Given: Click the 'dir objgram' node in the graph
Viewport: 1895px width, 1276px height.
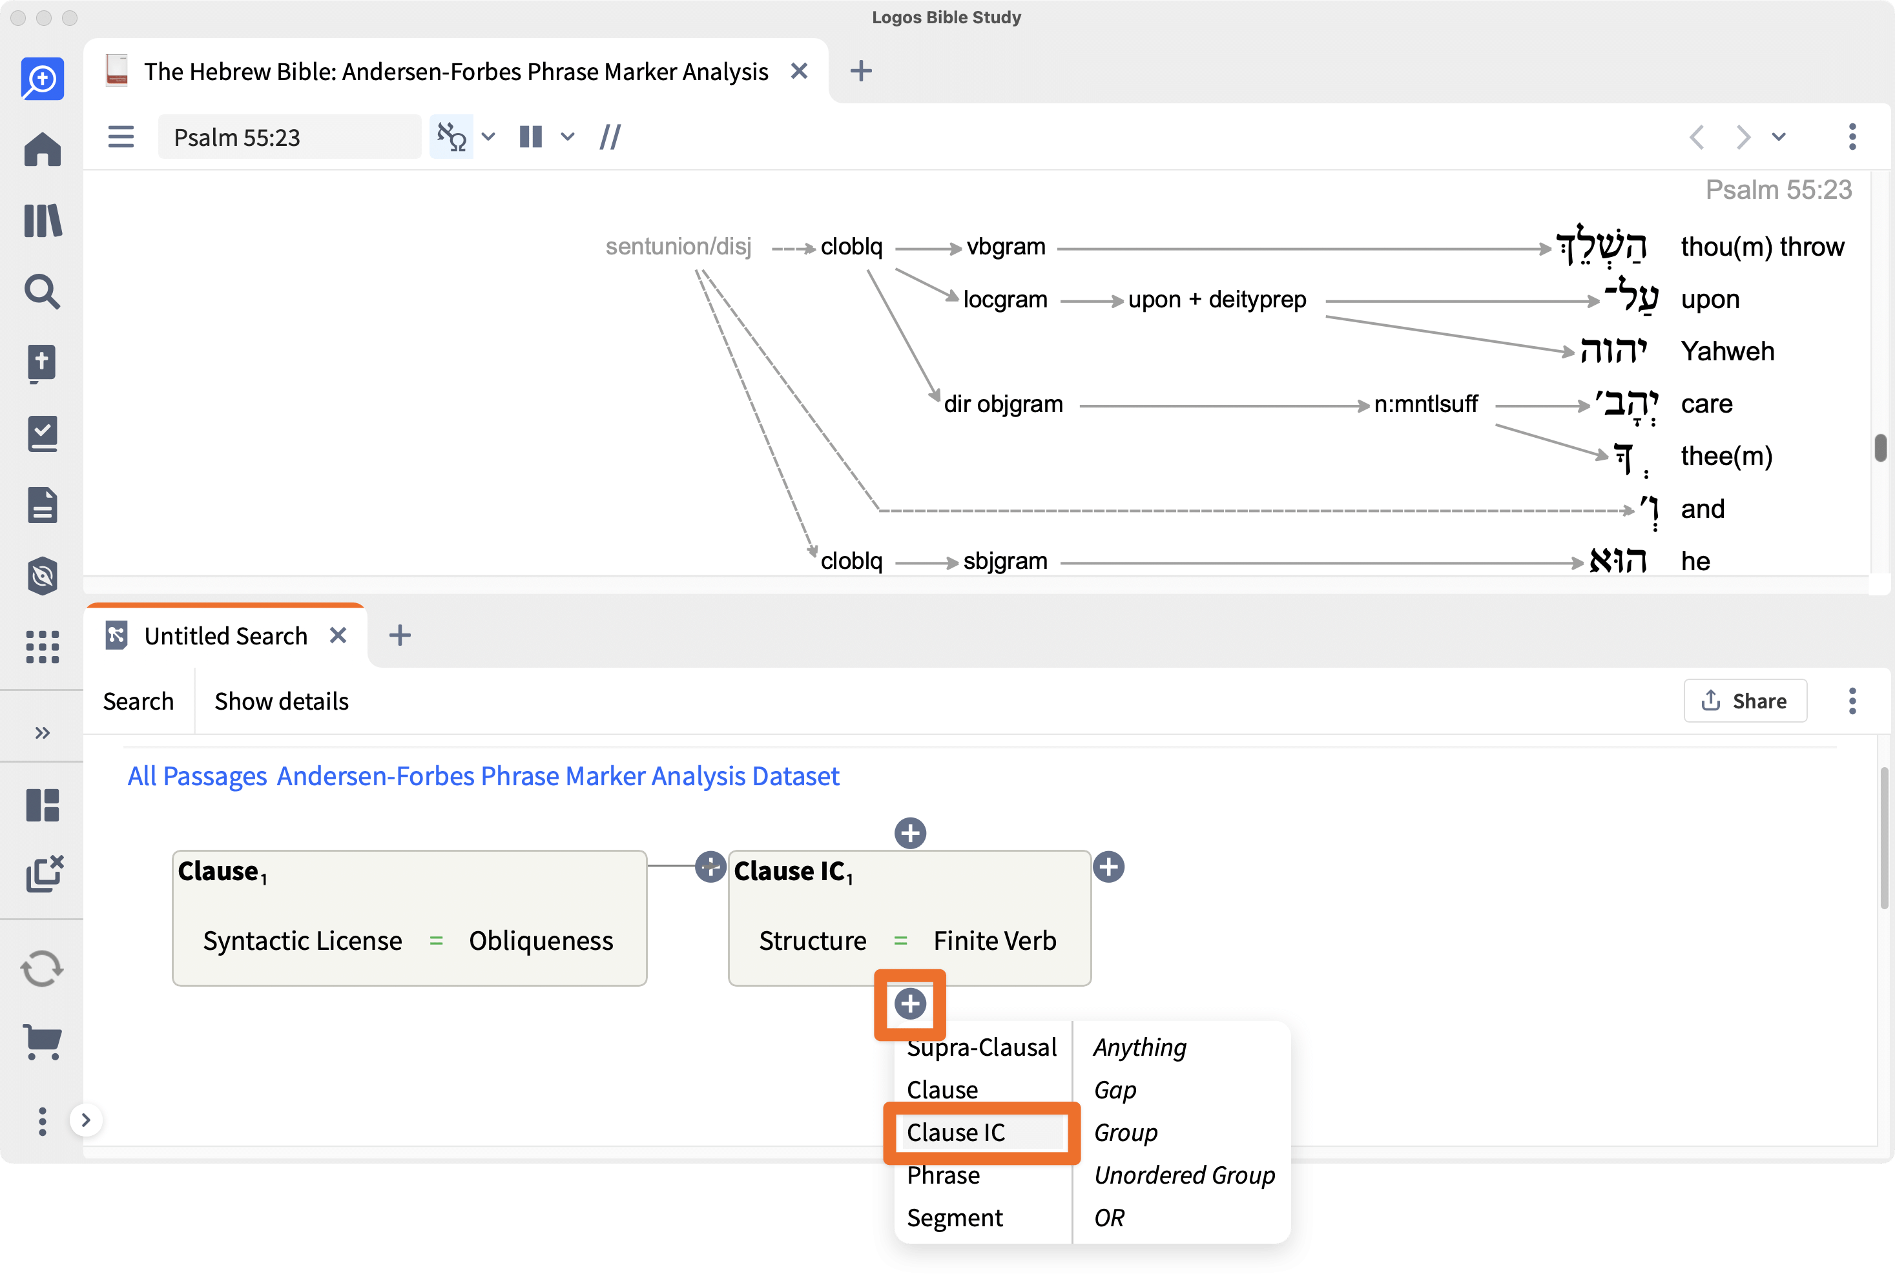Looking at the screenshot, I should click(x=1003, y=404).
